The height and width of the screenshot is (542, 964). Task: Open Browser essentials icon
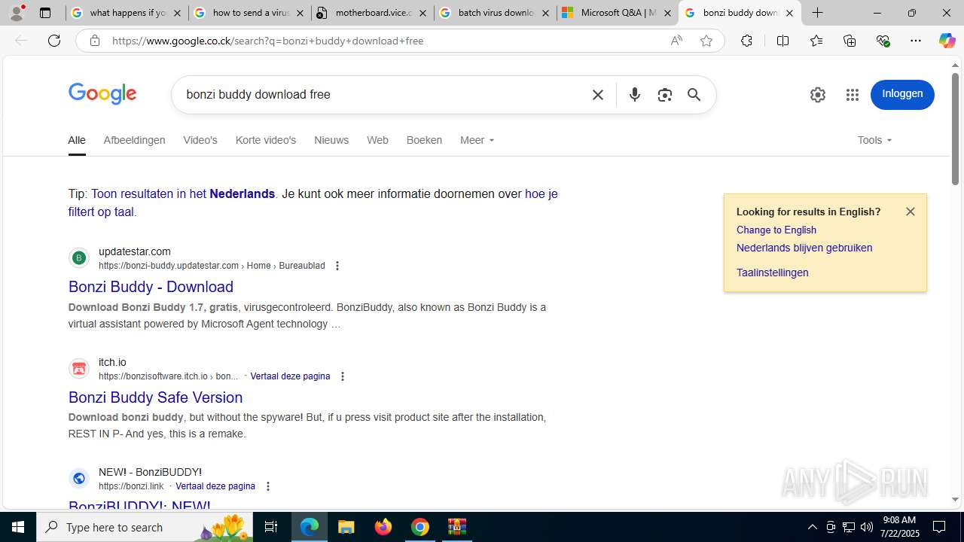[x=883, y=41]
